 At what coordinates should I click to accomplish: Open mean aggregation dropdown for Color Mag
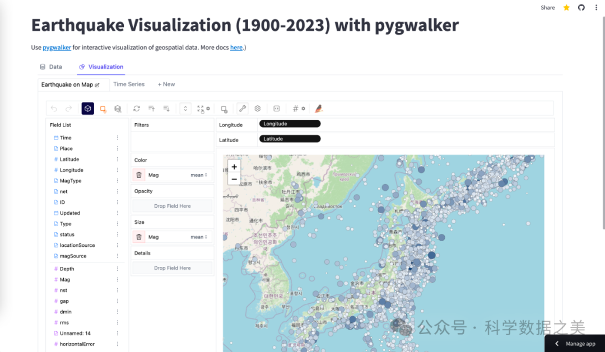tap(199, 175)
